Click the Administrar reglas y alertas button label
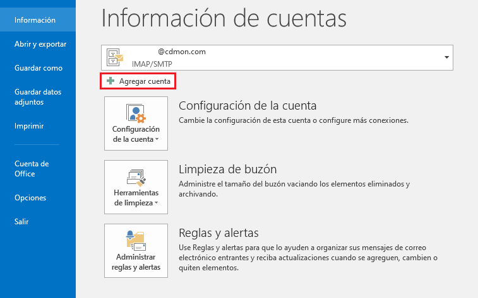The width and height of the screenshot is (478, 298). pos(136,262)
